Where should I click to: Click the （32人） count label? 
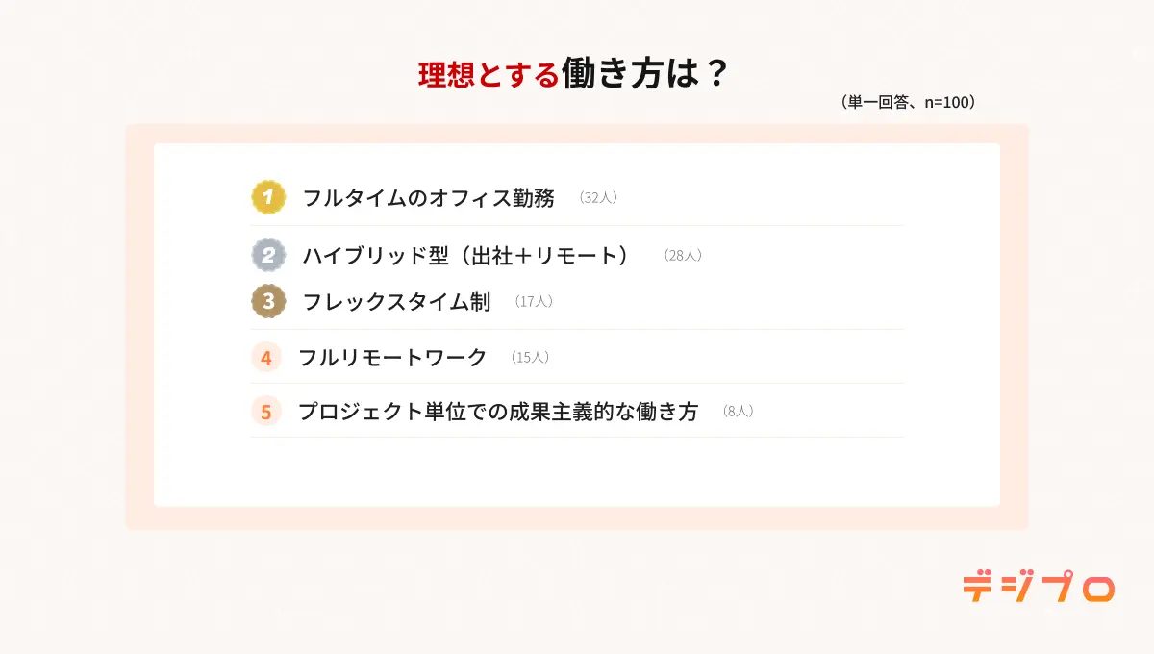point(597,198)
